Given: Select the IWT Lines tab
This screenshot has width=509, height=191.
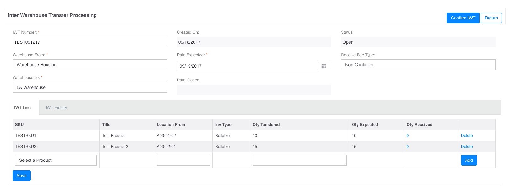Looking at the screenshot, I should [x=23, y=108].
